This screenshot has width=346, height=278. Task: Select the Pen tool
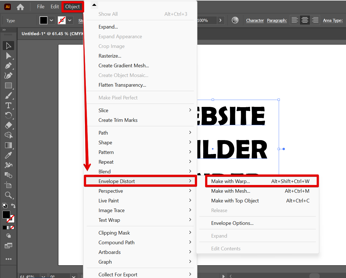point(8,66)
